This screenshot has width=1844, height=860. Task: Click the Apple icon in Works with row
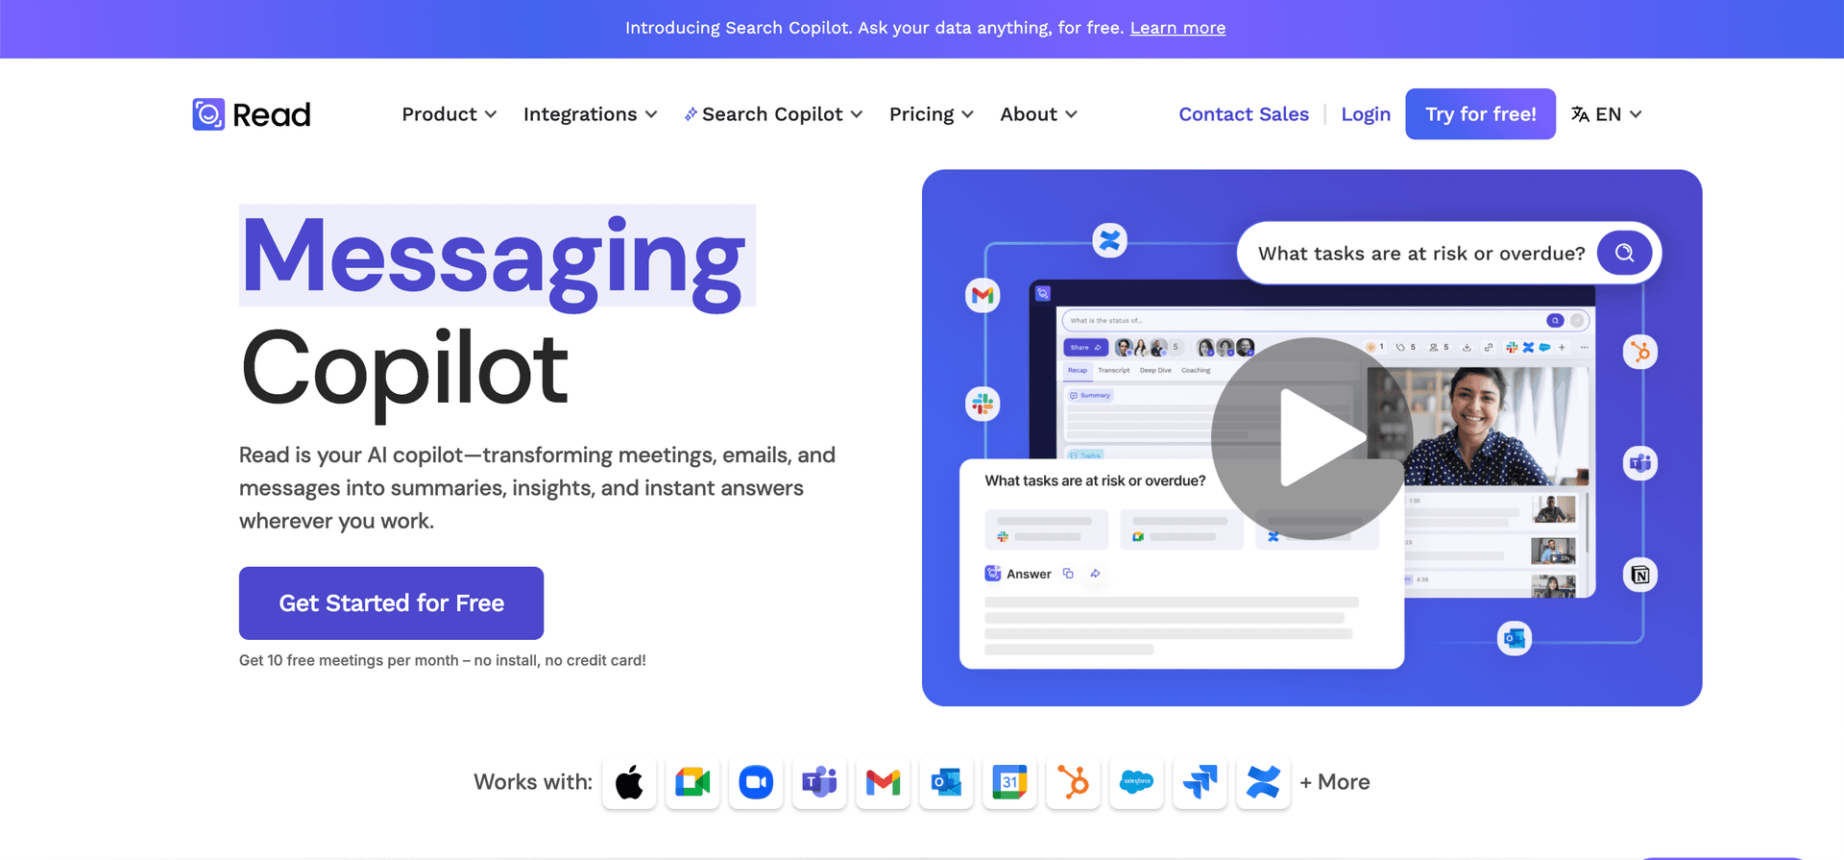click(x=629, y=782)
